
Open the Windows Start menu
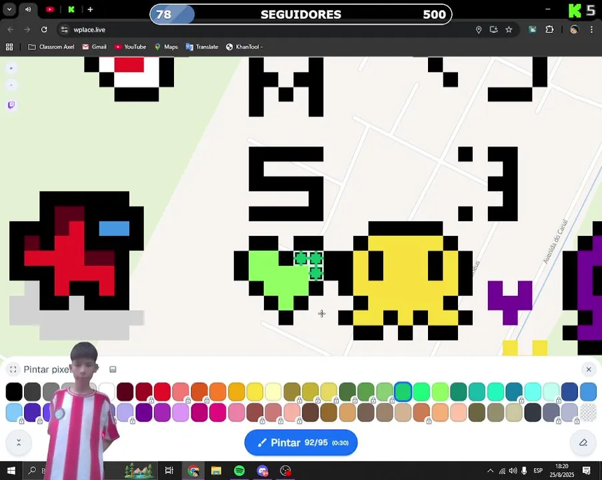coord(11,471)
